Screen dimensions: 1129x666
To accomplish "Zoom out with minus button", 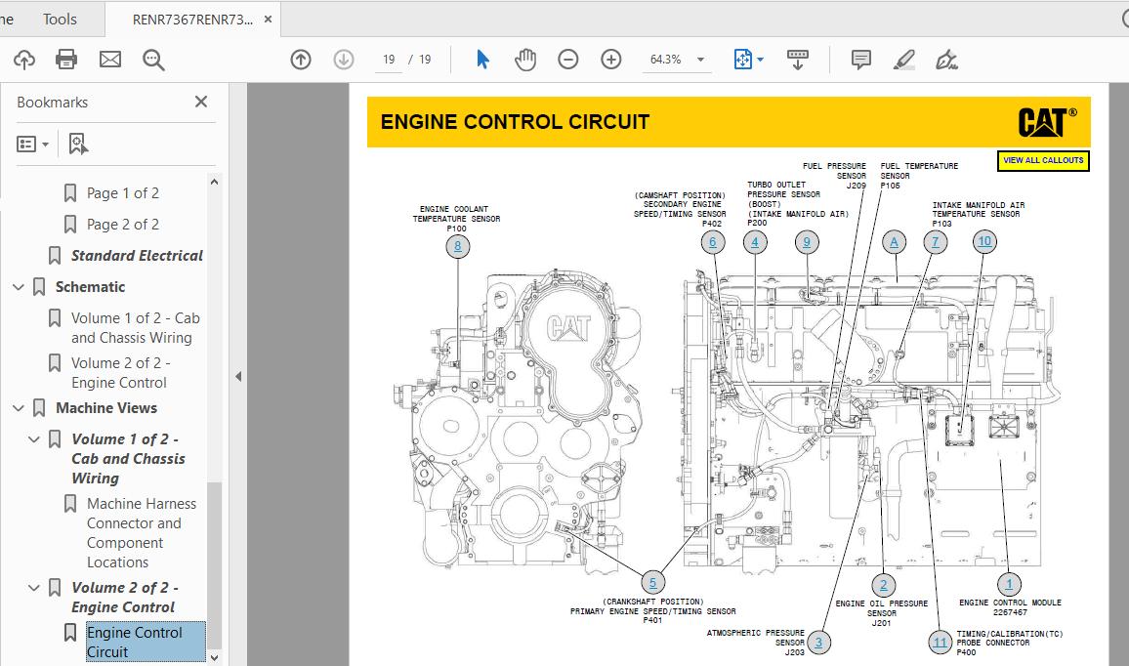I will [568, 59].
